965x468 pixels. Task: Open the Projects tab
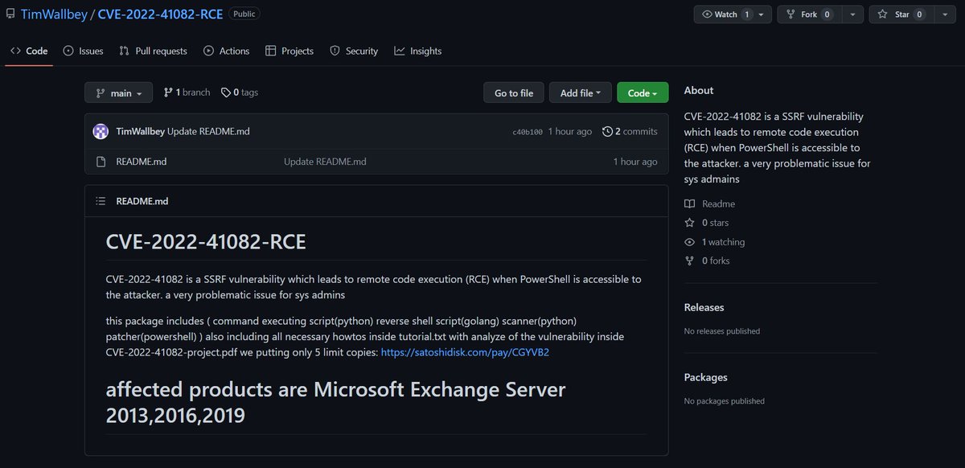click(289, 51)
